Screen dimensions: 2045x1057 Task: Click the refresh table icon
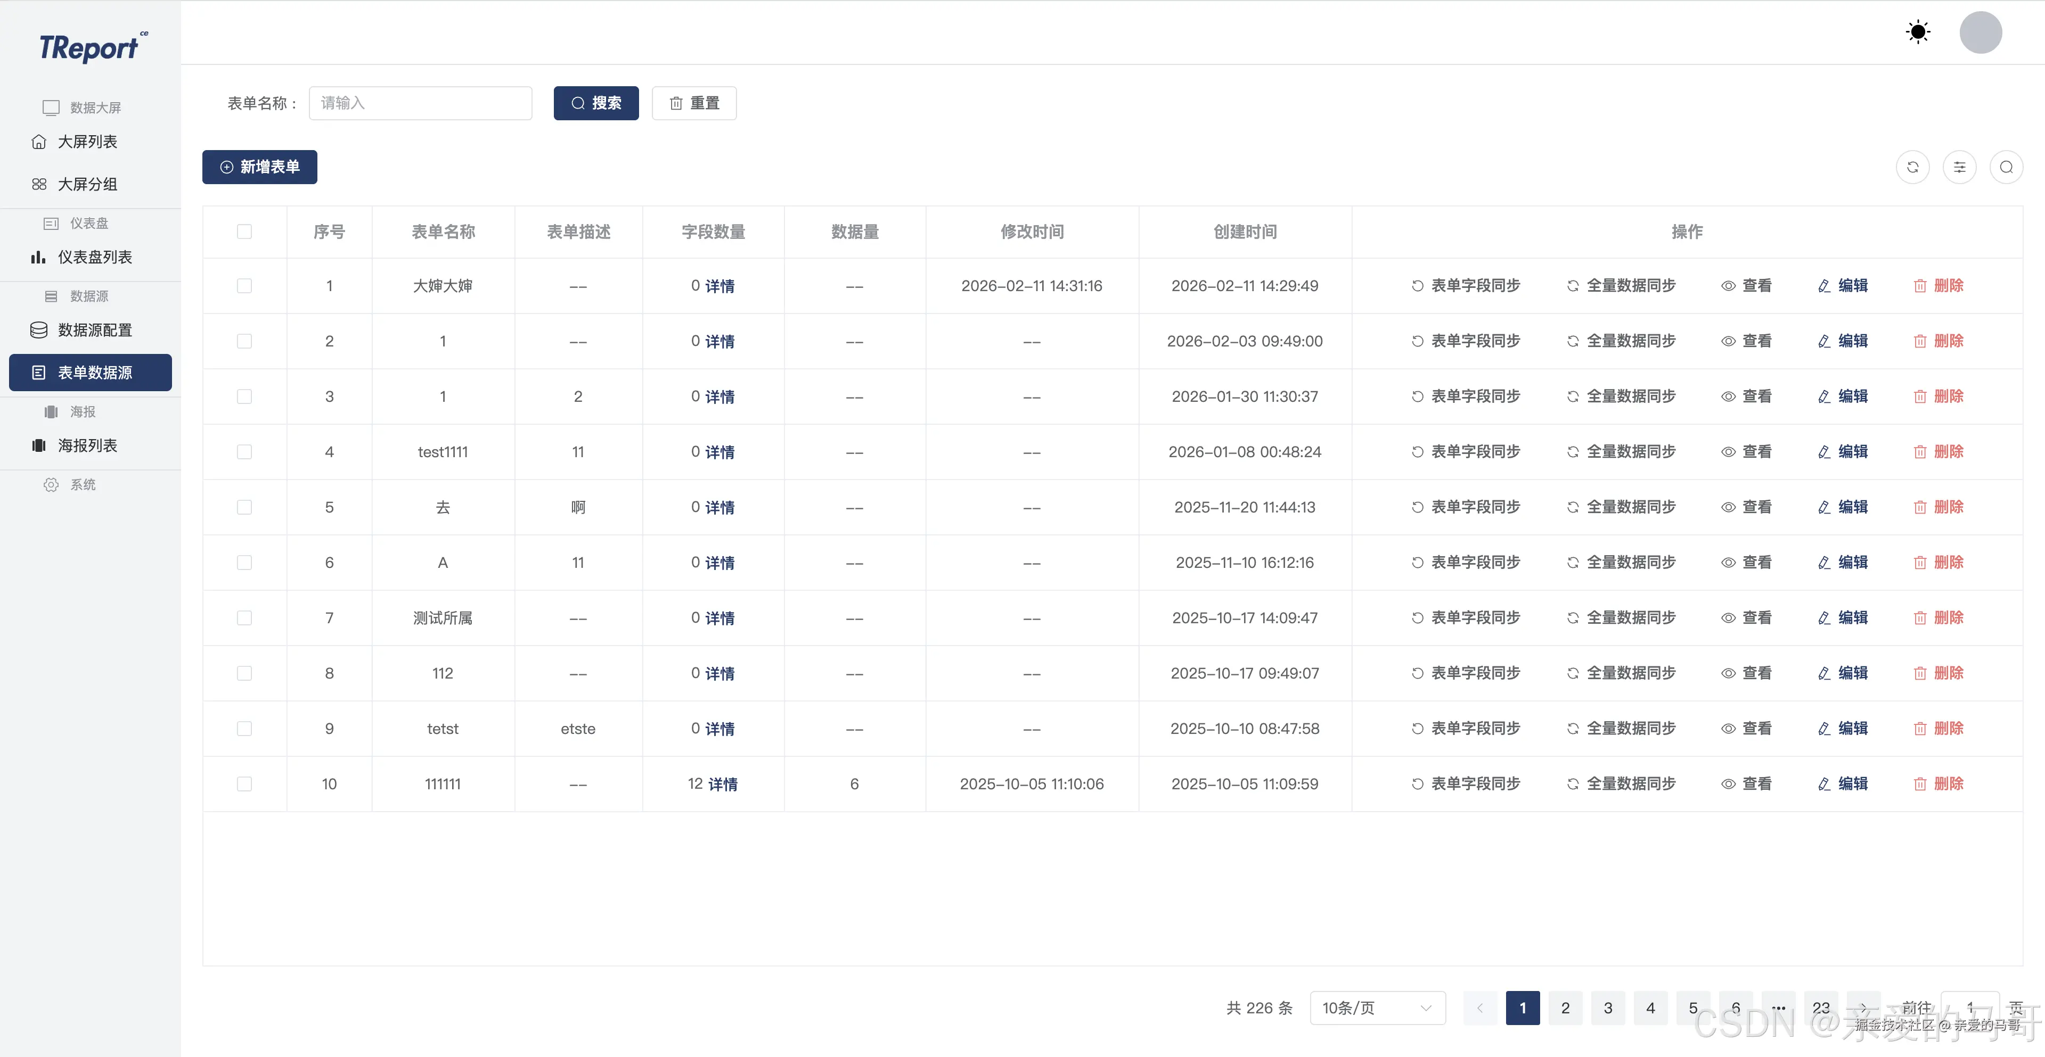click(x=1912, y=167)
